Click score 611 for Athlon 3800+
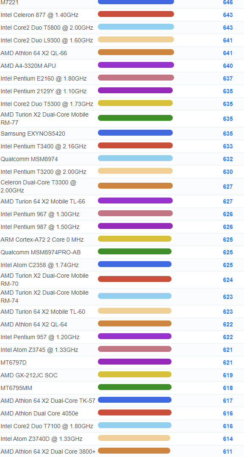This screenshot has width=244, height=457. tap(228, 452)
